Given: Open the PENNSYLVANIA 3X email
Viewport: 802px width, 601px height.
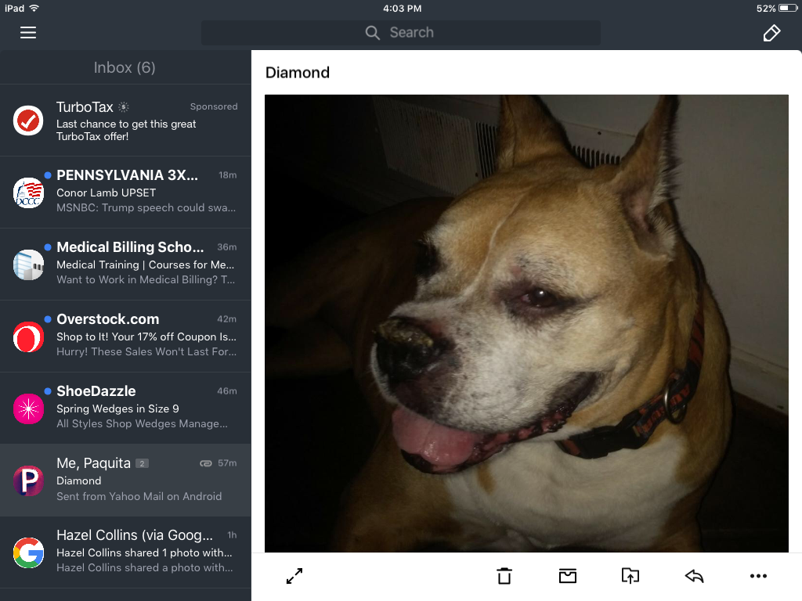Looking at the screenshot, I should pos(125,193).
